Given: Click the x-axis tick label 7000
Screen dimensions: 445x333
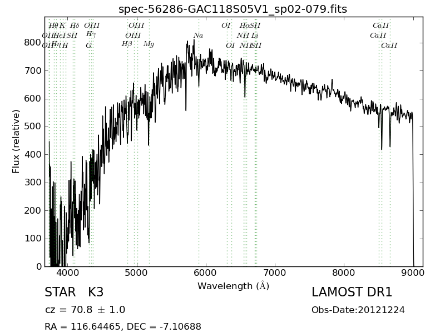Looking at the screenshot, I should tap(275, 273).
